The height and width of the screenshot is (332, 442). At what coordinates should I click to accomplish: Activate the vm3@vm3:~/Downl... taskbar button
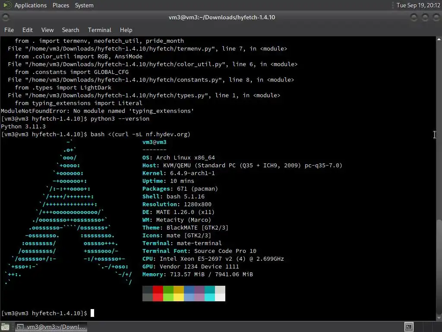(51, 327)
